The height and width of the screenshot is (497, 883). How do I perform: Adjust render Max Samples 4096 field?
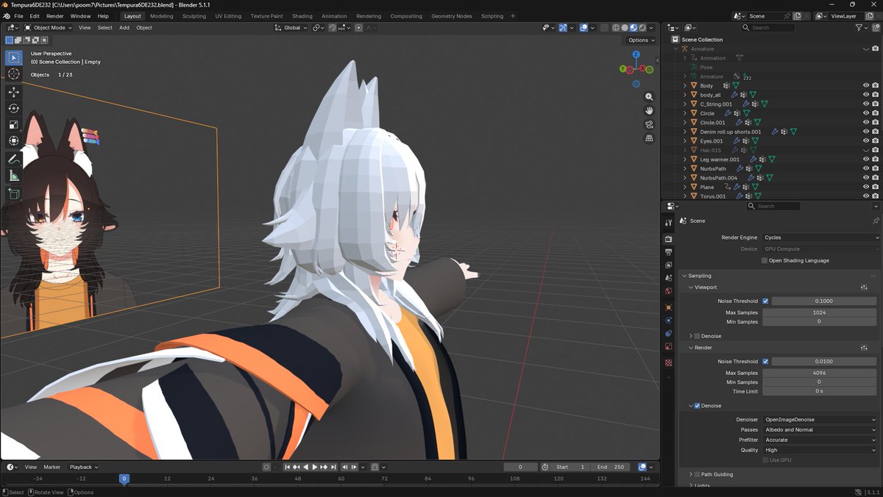[x=819, y=373]
